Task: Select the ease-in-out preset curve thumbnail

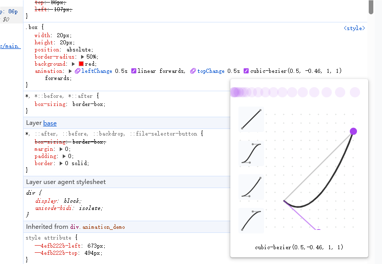Action: click(251, 153)
